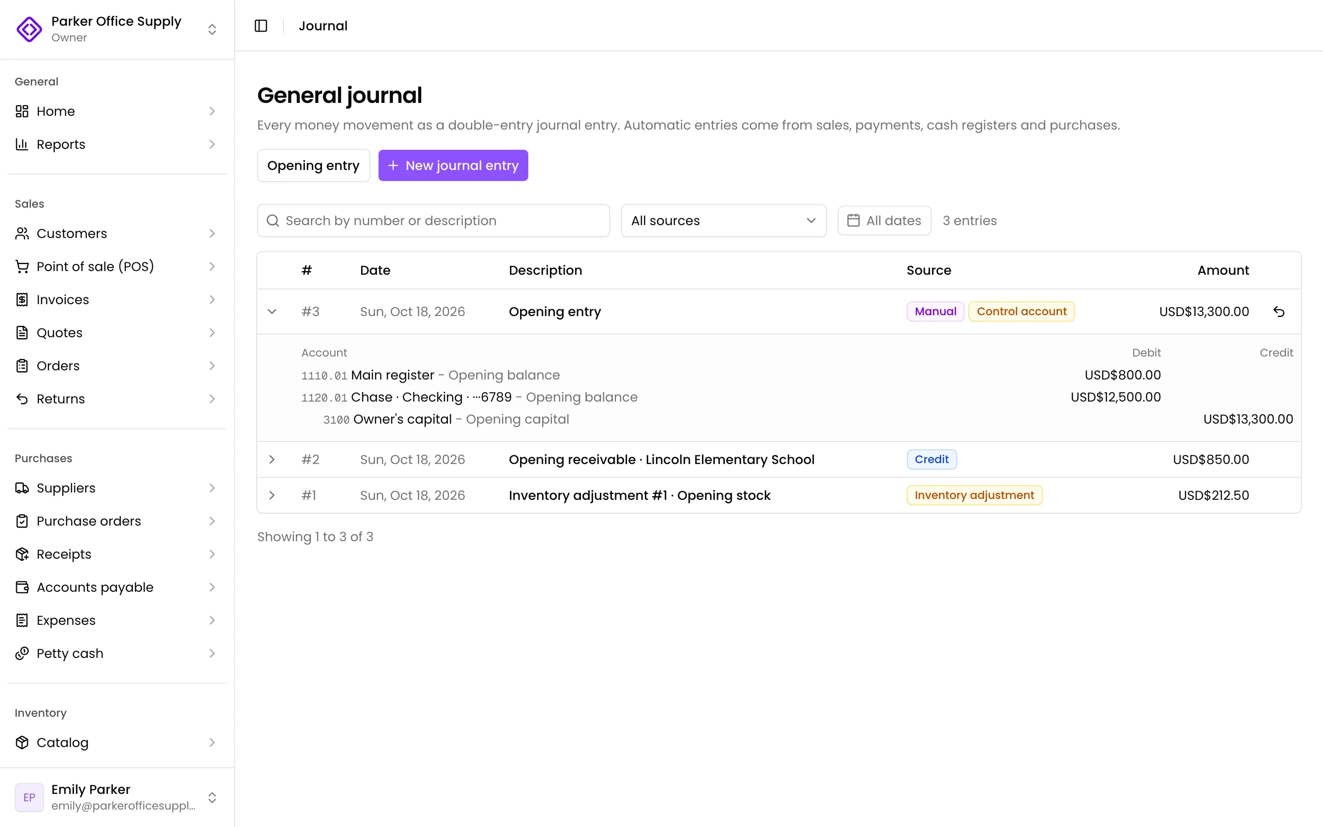This screenshot has height=827, width=1323.
Task: Click the USD$212.50 amount
Action: 1213,496
